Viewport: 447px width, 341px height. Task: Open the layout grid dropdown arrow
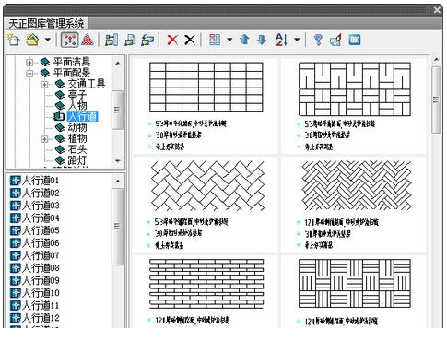229,40
